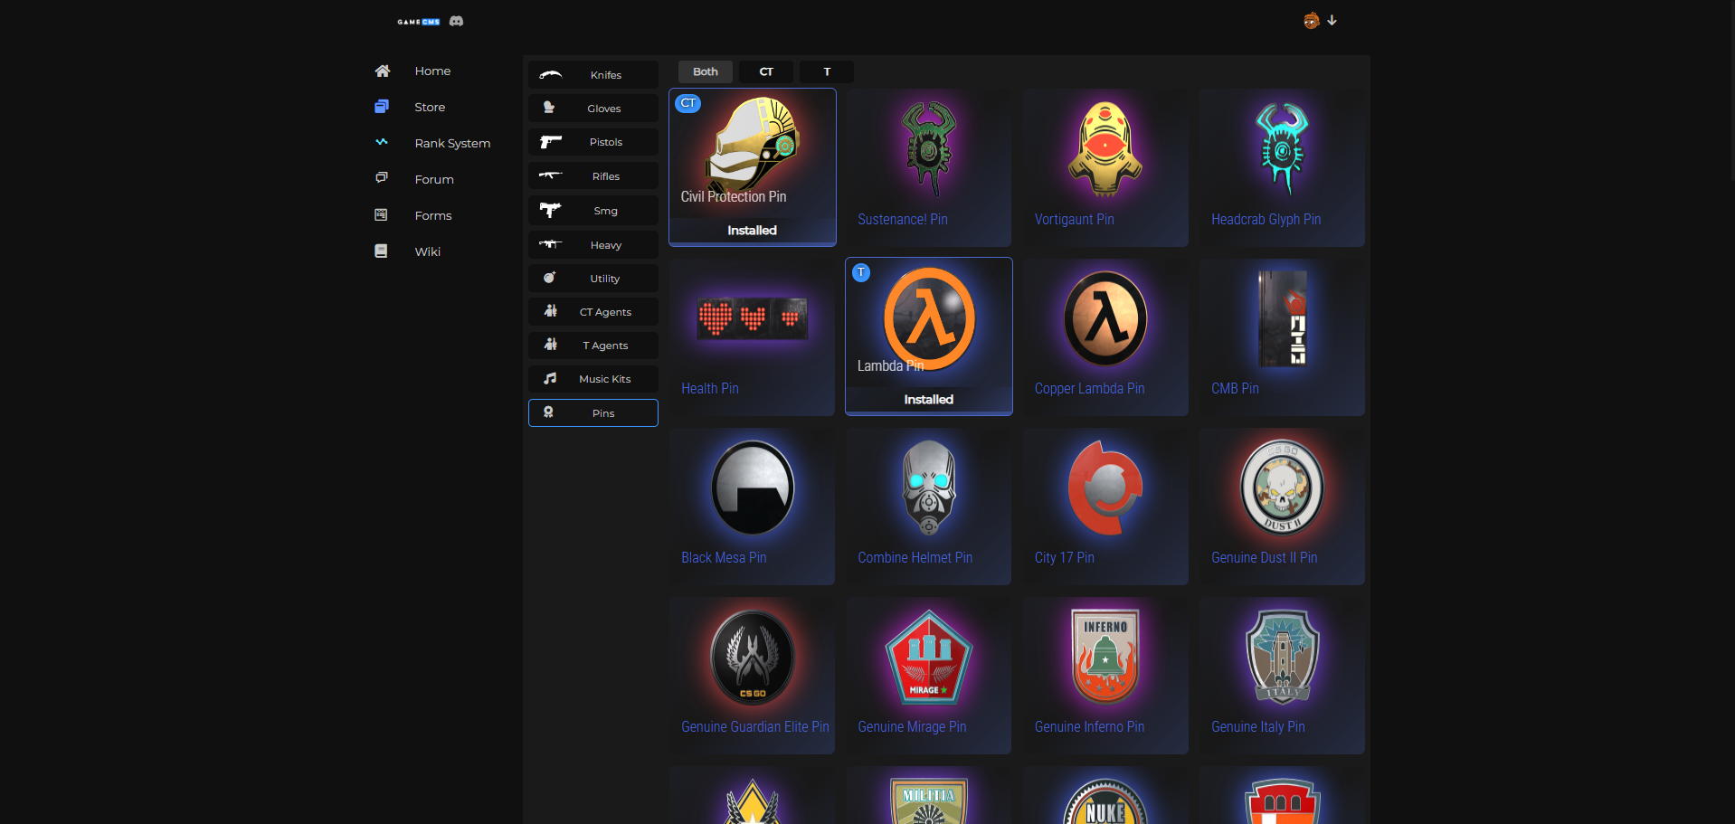This screenshot has width=1735, height=824.
Task: Click the Forms icon
Action: 381,215
